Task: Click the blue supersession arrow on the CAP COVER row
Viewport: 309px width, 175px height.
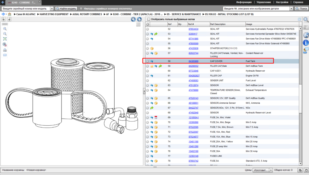Action: [152, 61]
